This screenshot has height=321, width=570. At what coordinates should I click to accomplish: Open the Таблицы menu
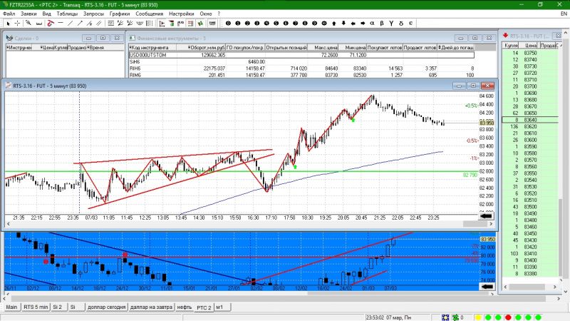tap(67, 14)
